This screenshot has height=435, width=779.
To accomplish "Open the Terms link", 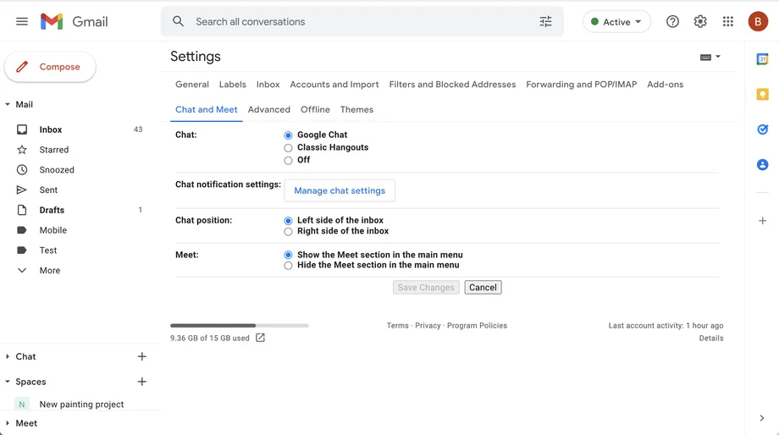I will (397, 326).
